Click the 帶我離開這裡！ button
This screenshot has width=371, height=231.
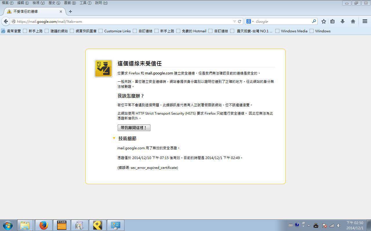[x=134, y=128]
